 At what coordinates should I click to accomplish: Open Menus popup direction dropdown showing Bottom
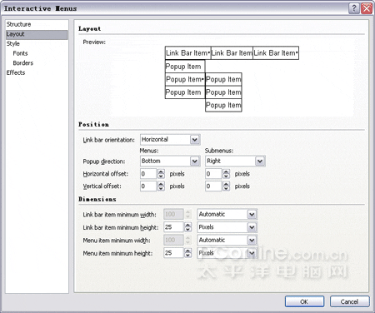(x=170, y=161)
